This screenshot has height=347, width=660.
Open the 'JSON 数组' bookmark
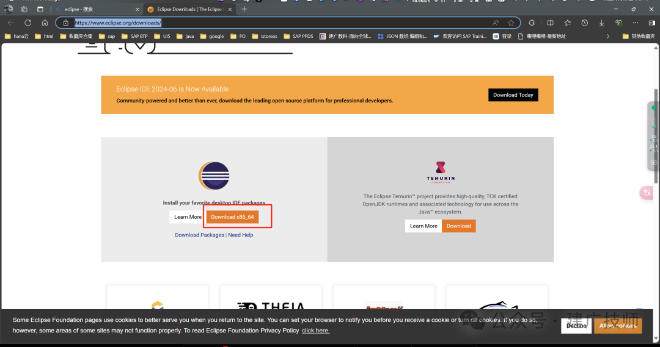click(402, 36)
